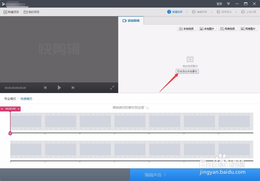Switch to 专业模式 editing mode
The image size is (260, 181).
[x=10, y=99]
